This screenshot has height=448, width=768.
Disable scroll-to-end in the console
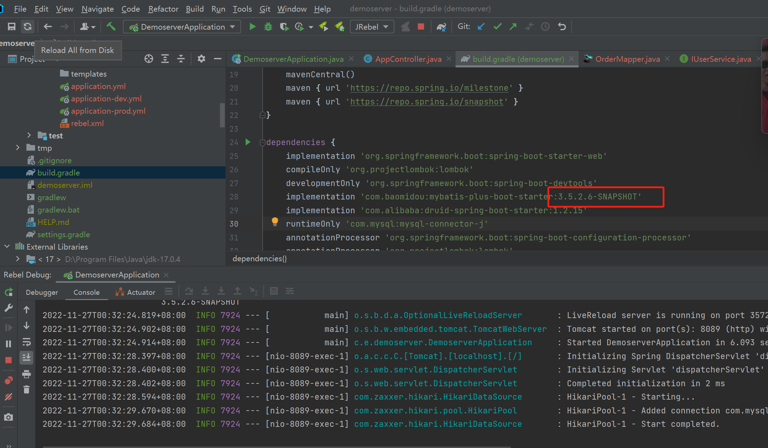tap(27, 358)
